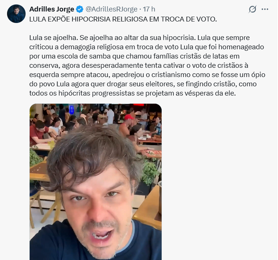
Task: Click the text line "esquerda sempre atacou"
Action: pos(147,75)
